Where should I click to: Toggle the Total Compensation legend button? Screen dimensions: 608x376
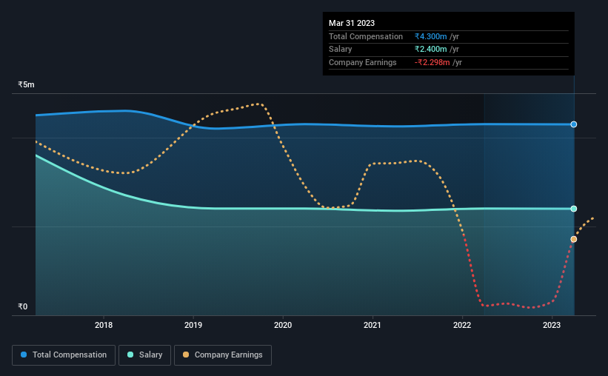tap(64, 355)
